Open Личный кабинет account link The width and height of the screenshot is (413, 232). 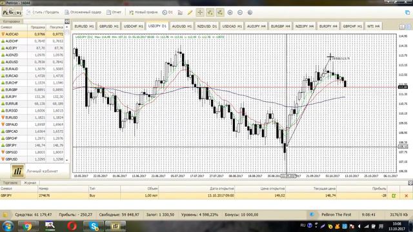coord(42,171)
